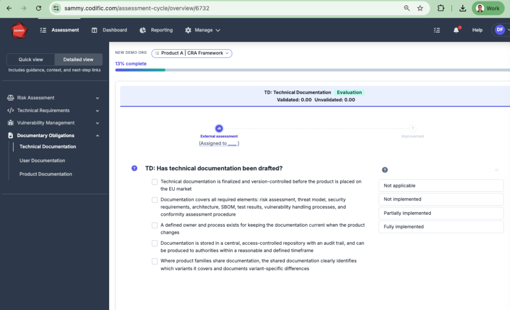Viewport: 510px width, 310px height.
Task: Check 'Documentation is stored in a central' repository box
Action: coord(154,243)
